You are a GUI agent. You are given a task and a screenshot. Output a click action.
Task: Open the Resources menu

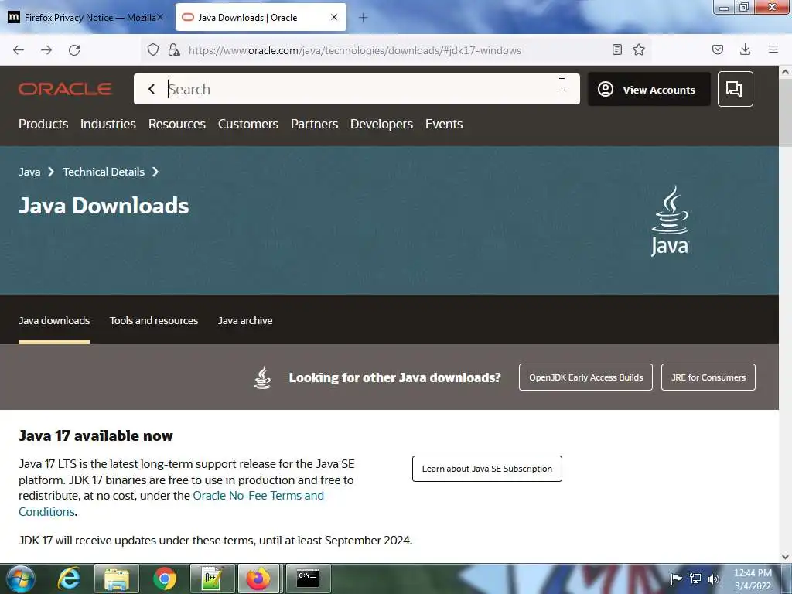pos(177,124)
